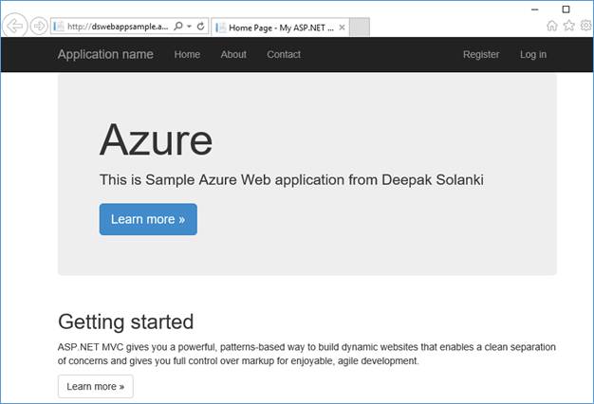Open the Contact navbar item
This screenshot has width=594, height=404.
tap(284, 54)
